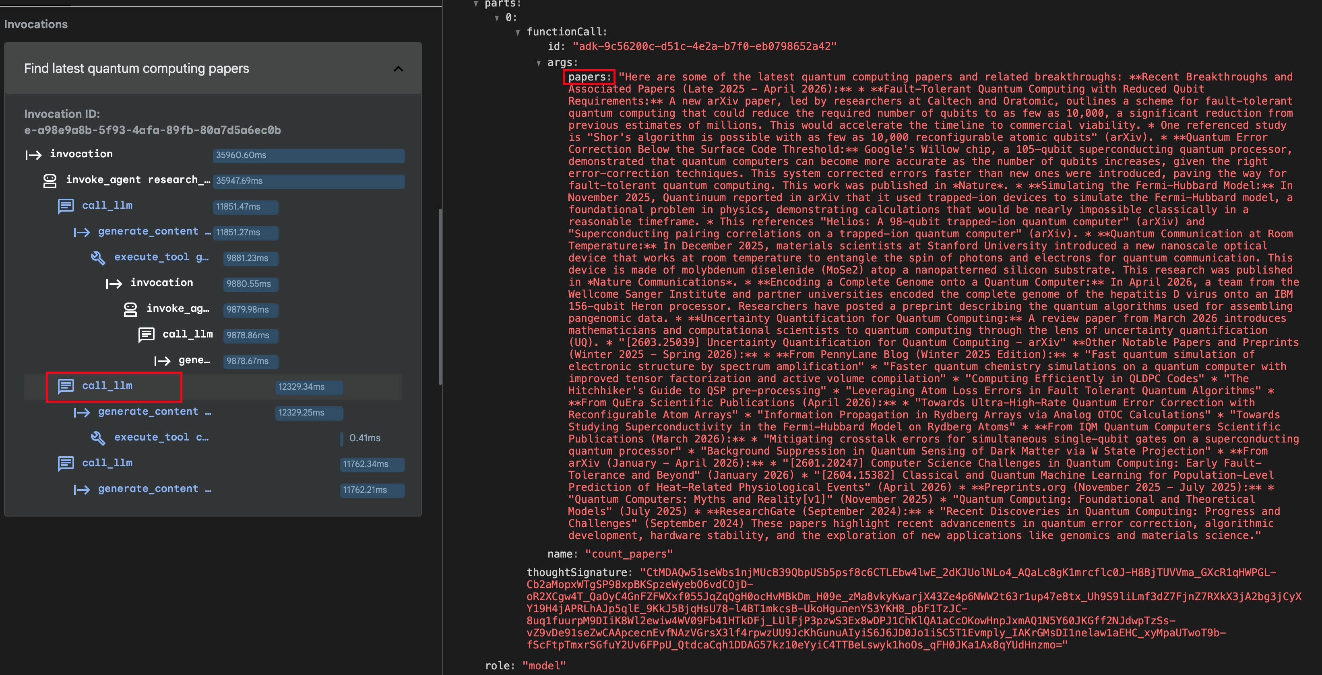Viewport: 1322px width, 675px height.
Task: Select the 35960.60ms invocation duration bar
Action: point(308,155)
